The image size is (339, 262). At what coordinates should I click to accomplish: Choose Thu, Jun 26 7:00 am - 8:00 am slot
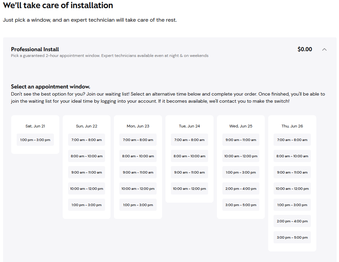point(292,140)
